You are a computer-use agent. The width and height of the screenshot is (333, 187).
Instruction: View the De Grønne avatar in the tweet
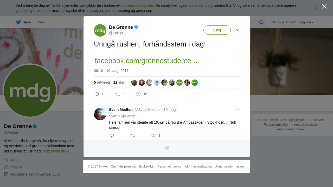(100, 30)
